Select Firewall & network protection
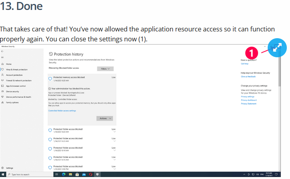Image resolution: width=290 pixels, height=179 pixels. 18,80
